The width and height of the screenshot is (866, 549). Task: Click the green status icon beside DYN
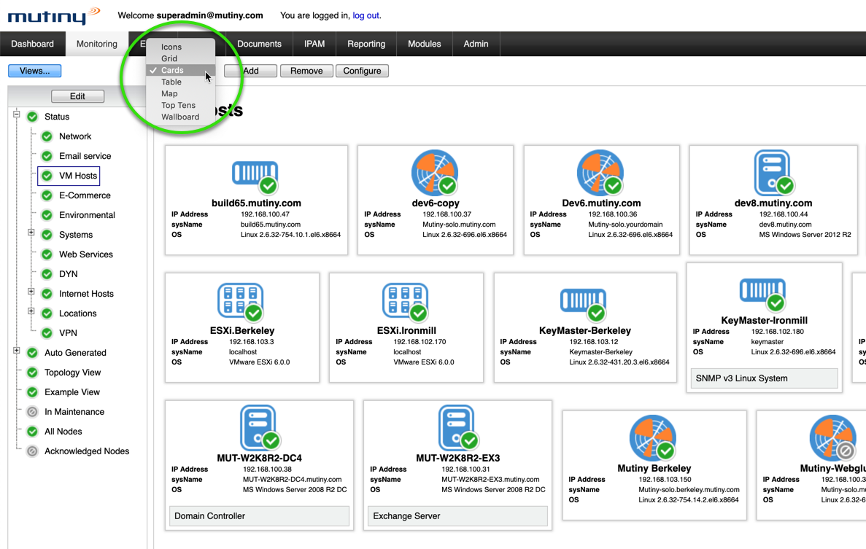click(x=47, y=274)
